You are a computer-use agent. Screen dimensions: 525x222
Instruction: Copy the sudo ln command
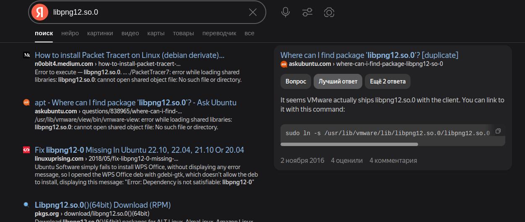498,131
